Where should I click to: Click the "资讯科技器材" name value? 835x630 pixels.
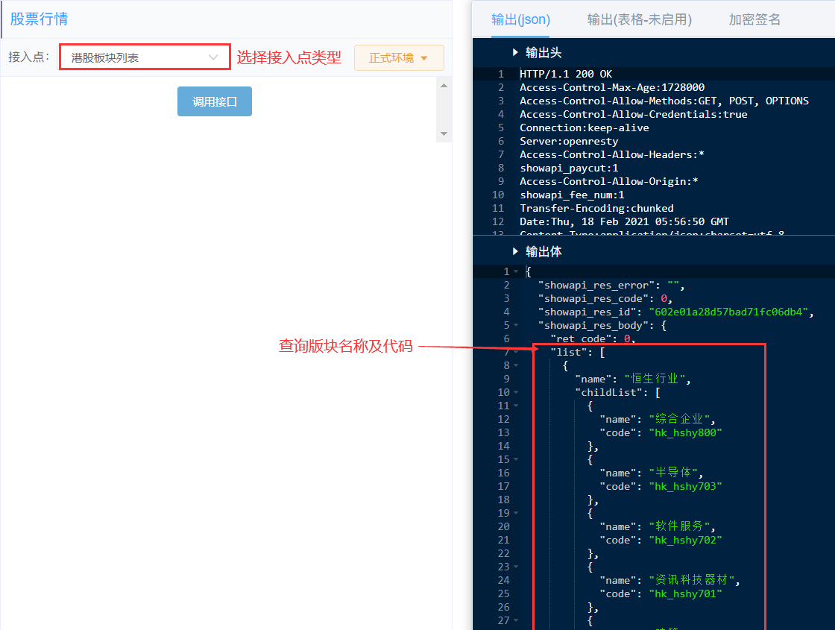pos(691,580)
